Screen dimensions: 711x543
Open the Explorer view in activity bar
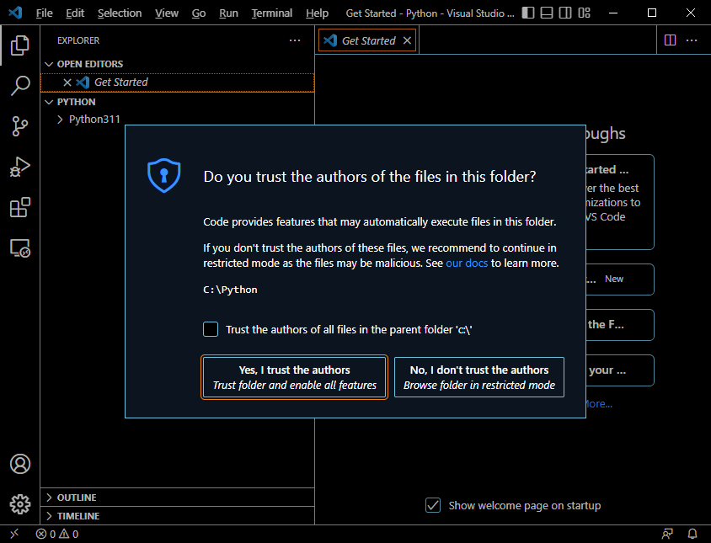coord(20,45)
